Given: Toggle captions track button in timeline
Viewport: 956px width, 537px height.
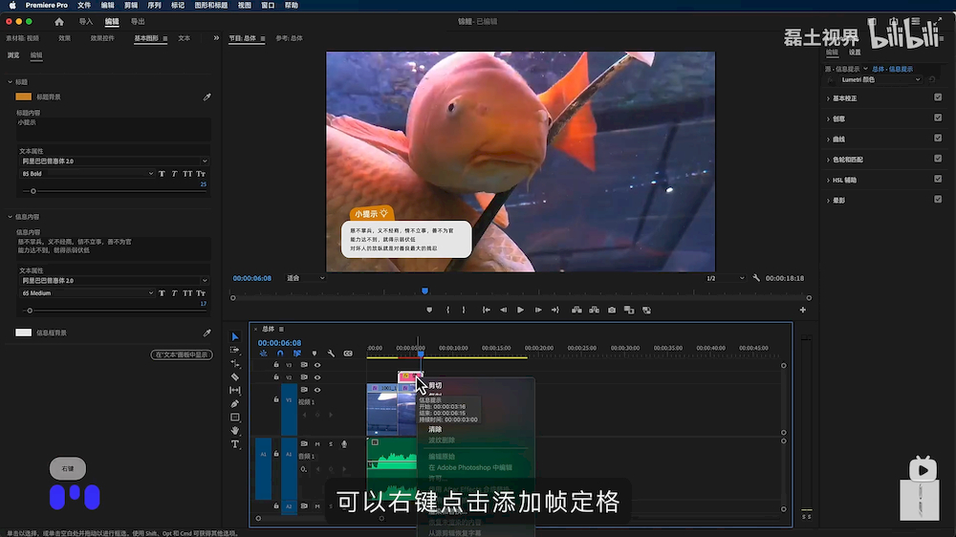Looking at the screenshot, I should pyautogui.click(x=348, y=354).
